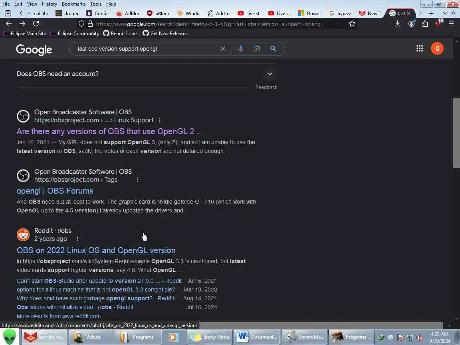Search by image with the Google Lens icon

257,49
